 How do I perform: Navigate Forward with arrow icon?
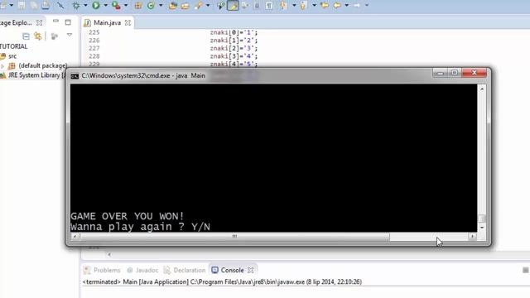[357, 5]
